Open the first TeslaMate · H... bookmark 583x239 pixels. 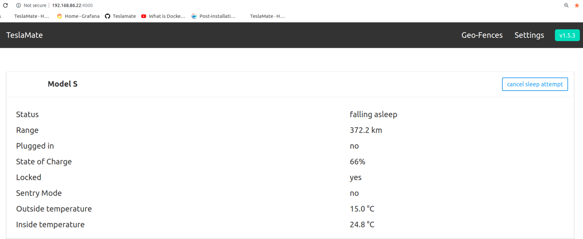pos(31,16)
